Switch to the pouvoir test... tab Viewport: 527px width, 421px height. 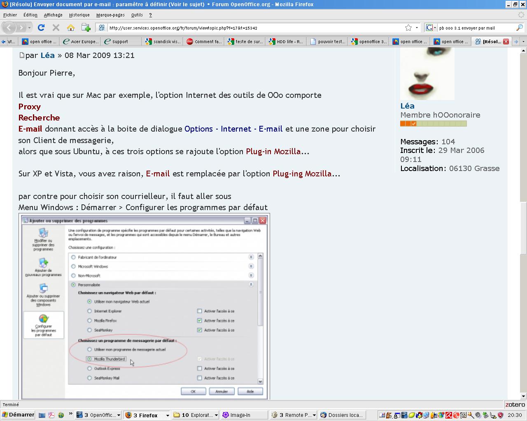[327, 42]
